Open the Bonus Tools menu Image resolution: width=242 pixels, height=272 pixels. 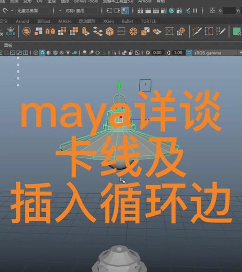[86, 1]
